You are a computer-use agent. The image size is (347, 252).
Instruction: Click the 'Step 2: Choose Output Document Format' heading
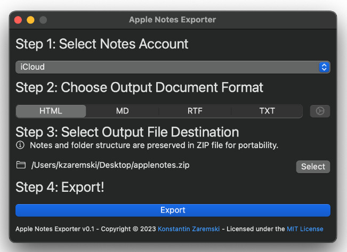tap(139, 87)
